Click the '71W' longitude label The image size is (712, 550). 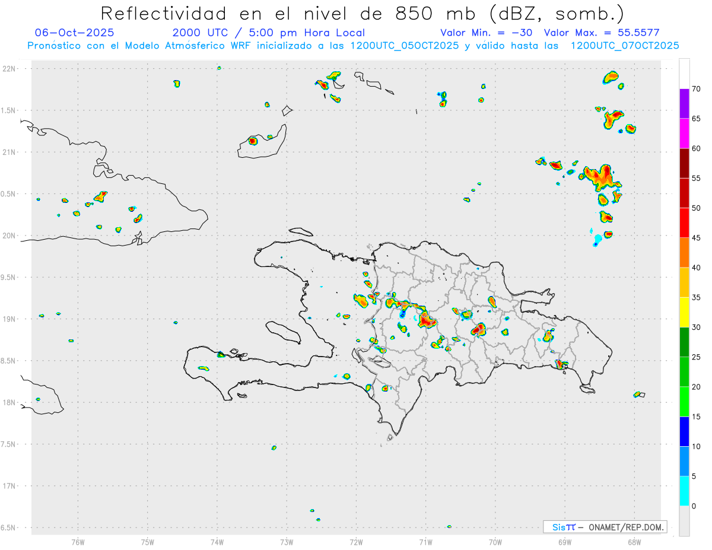click(x=425, y=542)
